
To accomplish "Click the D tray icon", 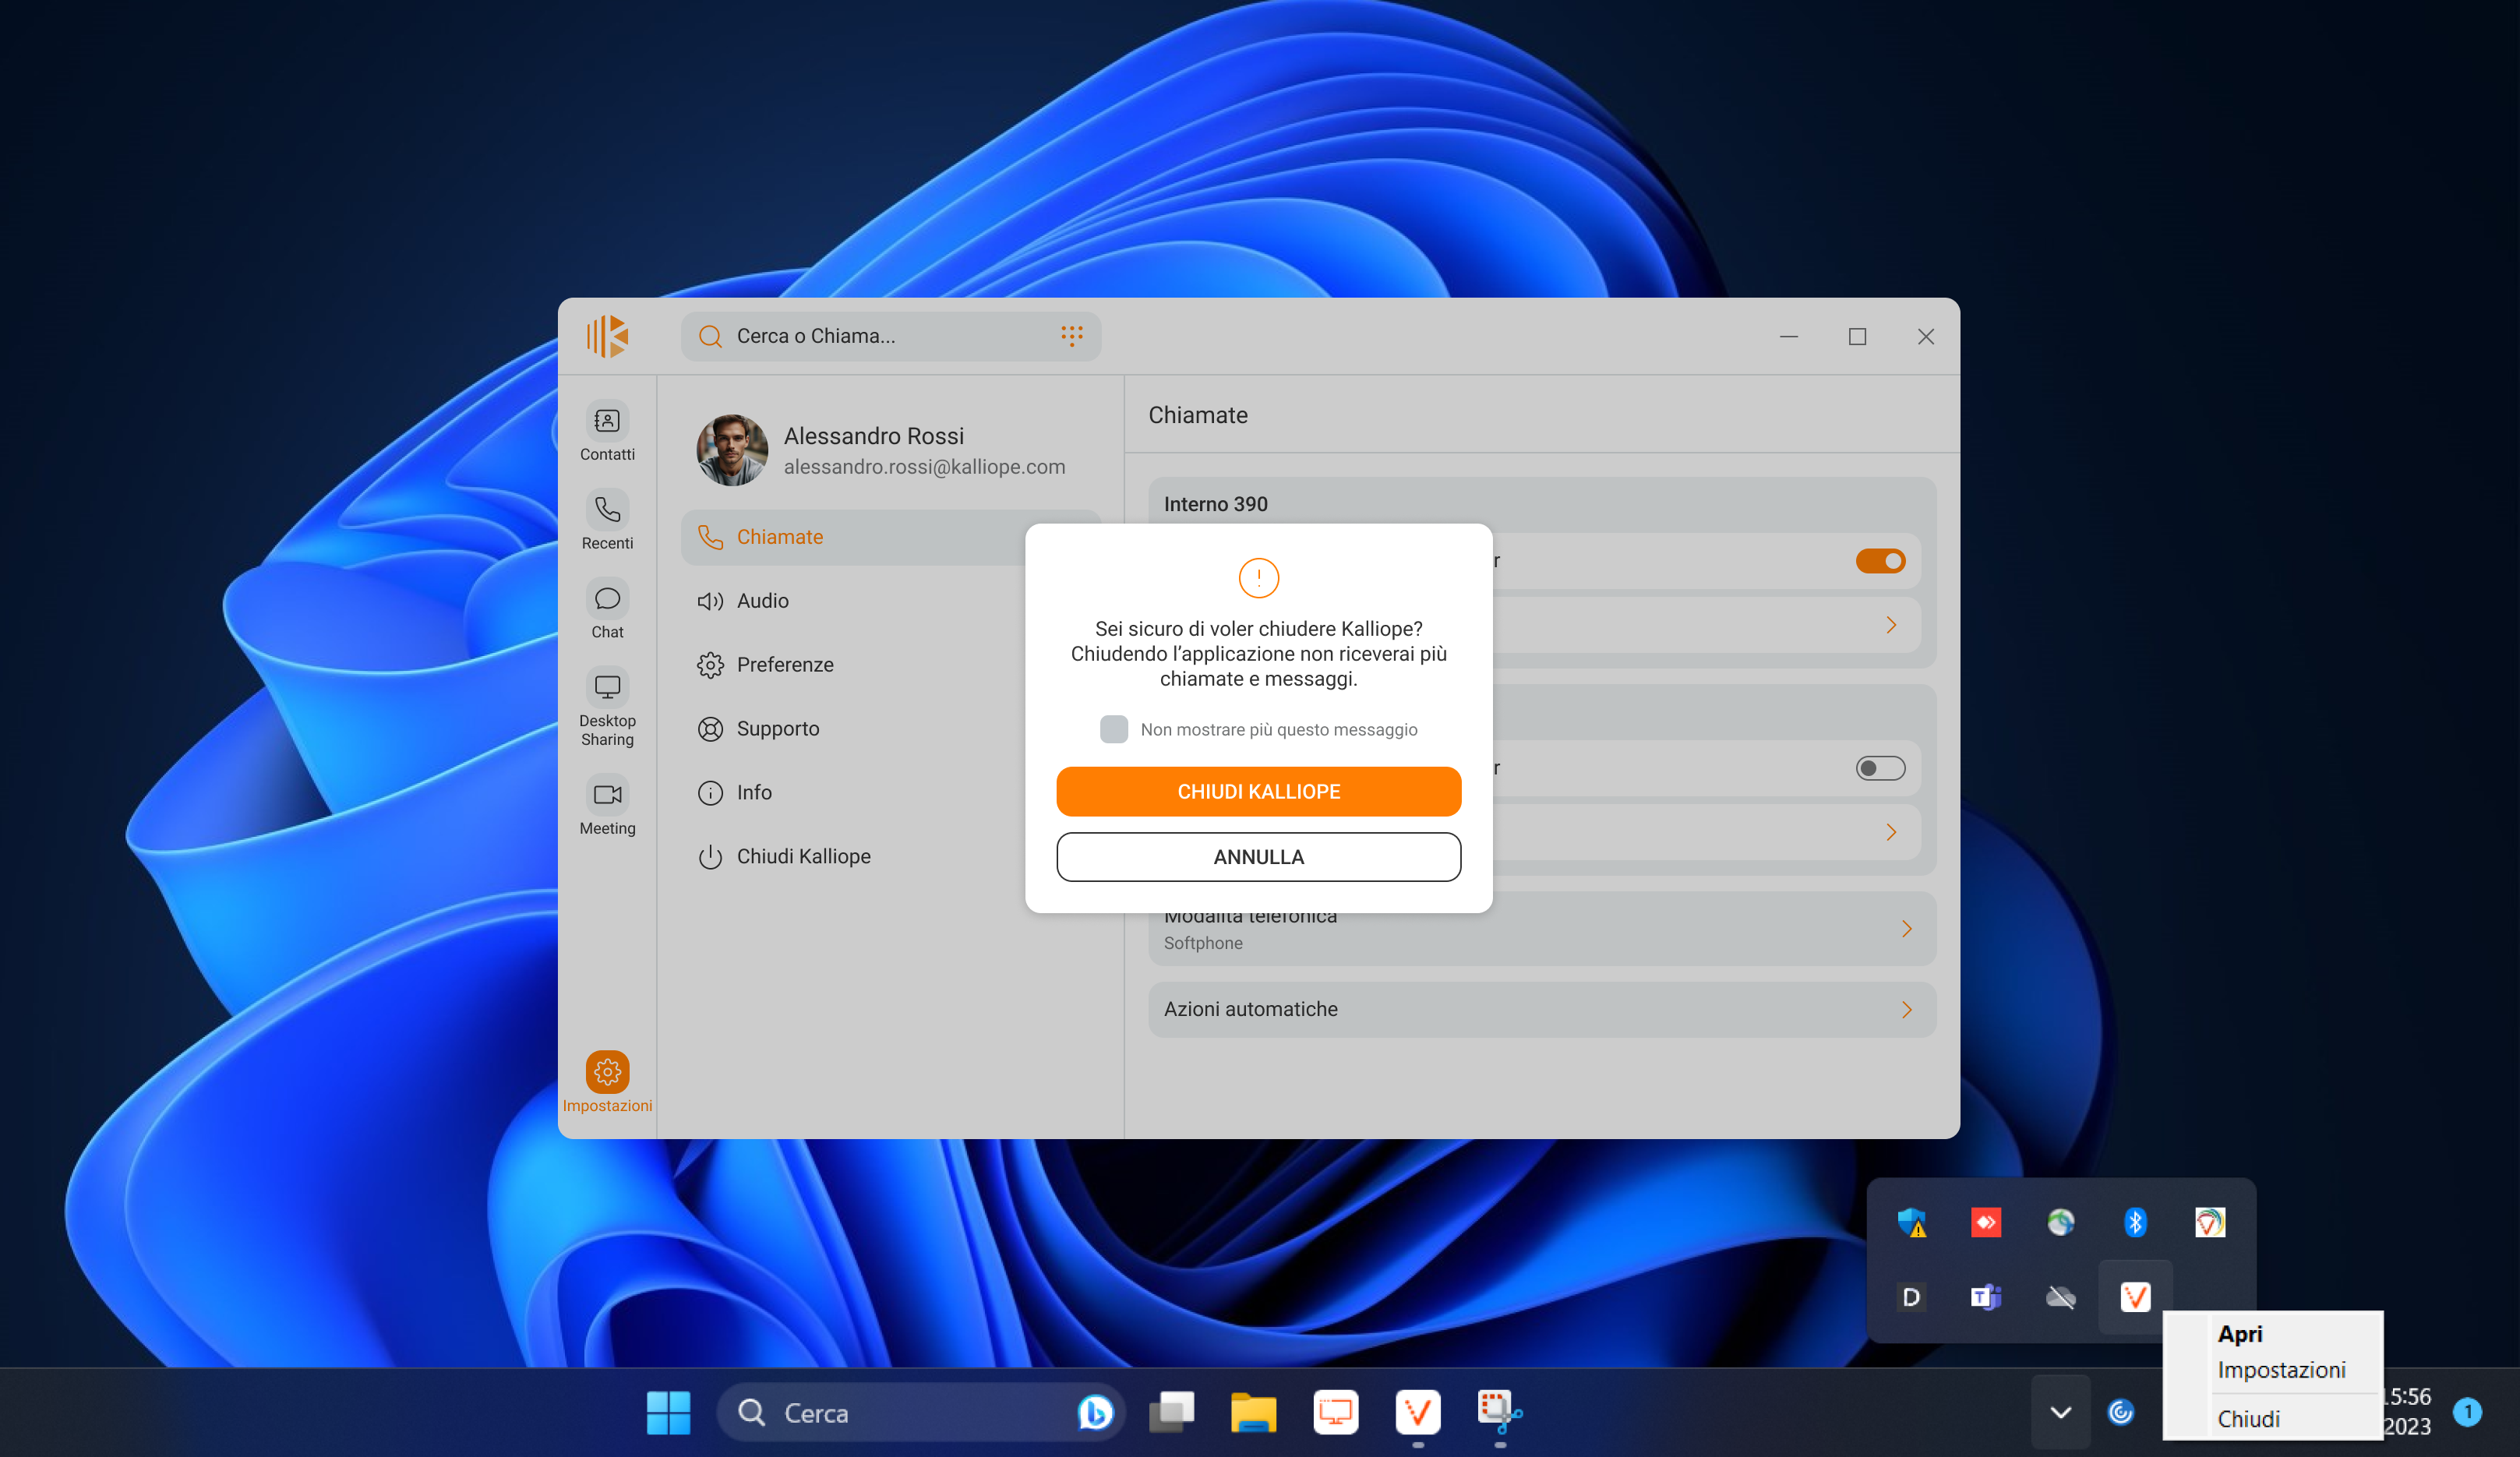I will tap(1911, 1297).
